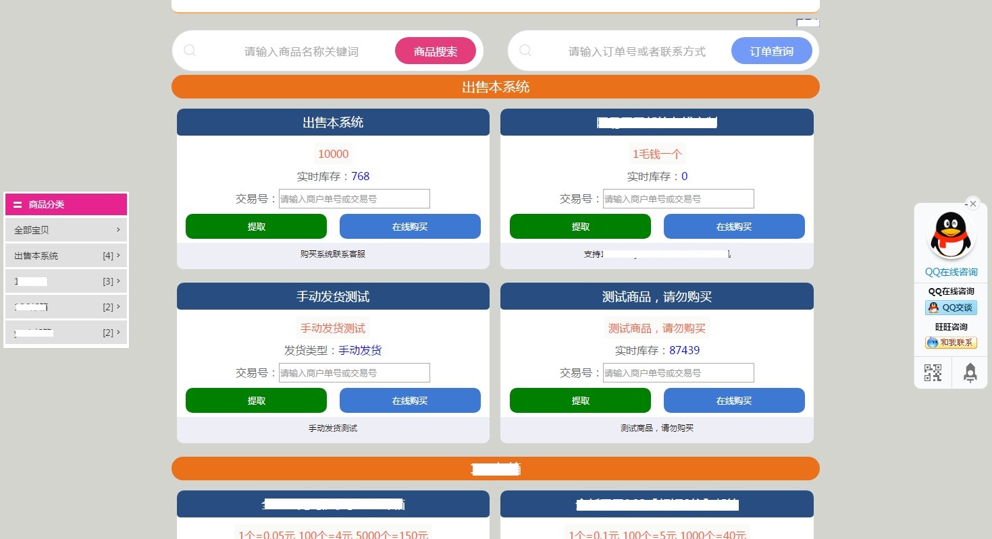The height and width of the screenshot is (539, 992).
Task: Expand the 出售本系统 category with 4 items
Action: 118,256
